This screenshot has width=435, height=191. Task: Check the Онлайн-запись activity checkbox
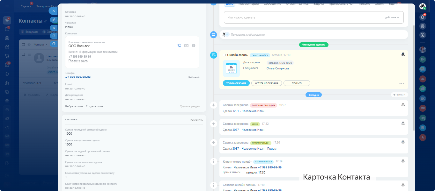224,55
